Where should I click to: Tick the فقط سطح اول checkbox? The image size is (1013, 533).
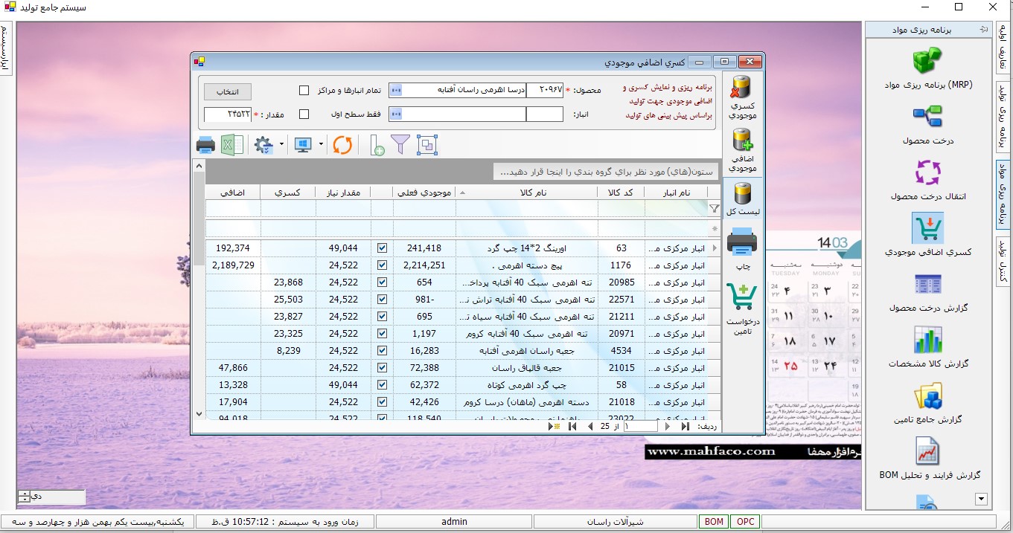[x=304, y=114]
